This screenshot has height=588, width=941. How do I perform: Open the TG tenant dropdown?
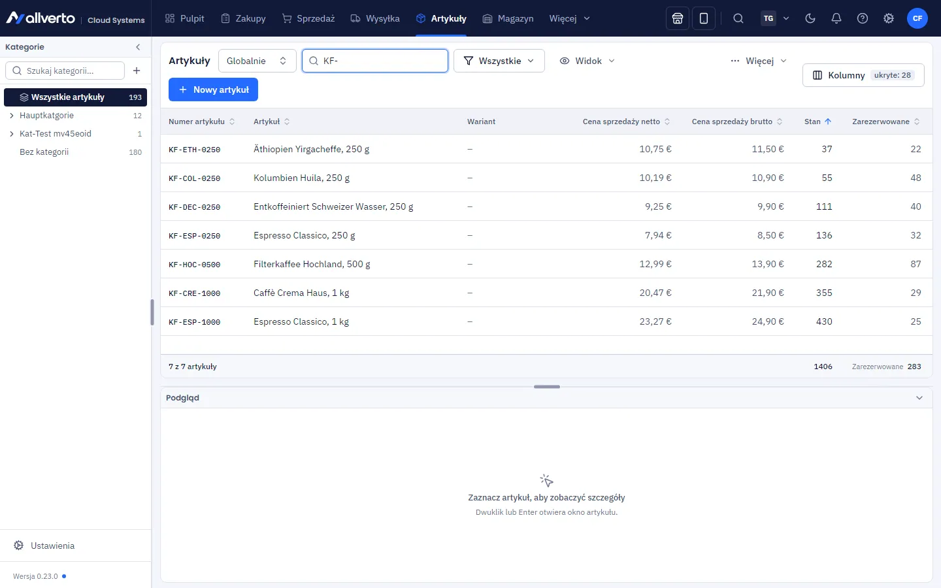(x=776, y=18)
